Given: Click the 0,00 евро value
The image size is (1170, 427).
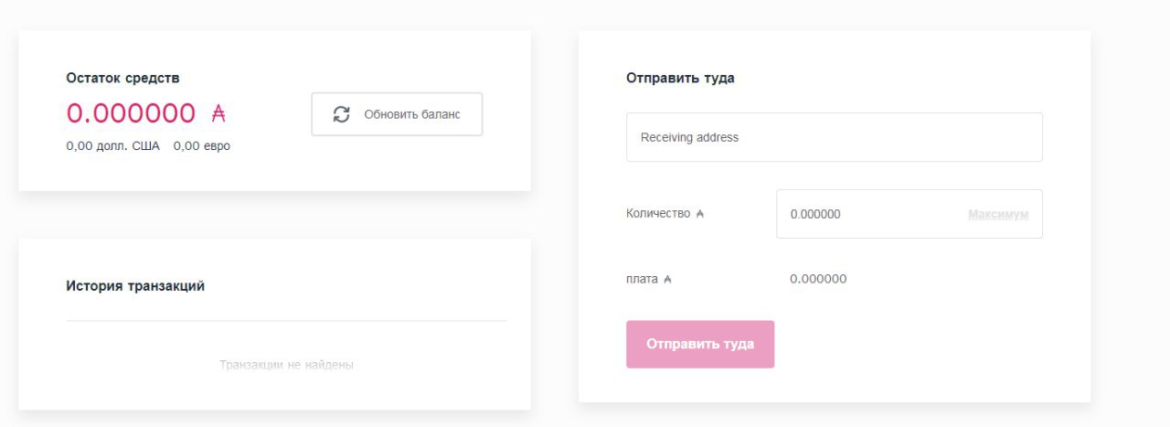Looking at the screenshot, I should [x=202, y=146].
